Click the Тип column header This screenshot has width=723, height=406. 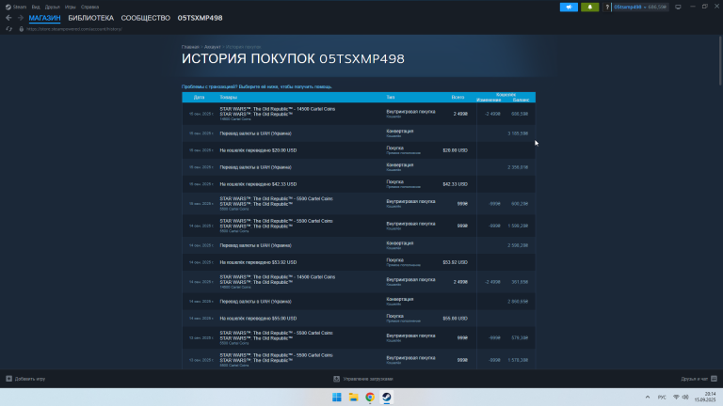pos(391,97)
